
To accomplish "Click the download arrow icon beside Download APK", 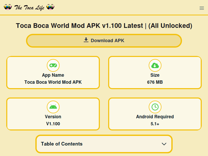I will click(86, 40).
